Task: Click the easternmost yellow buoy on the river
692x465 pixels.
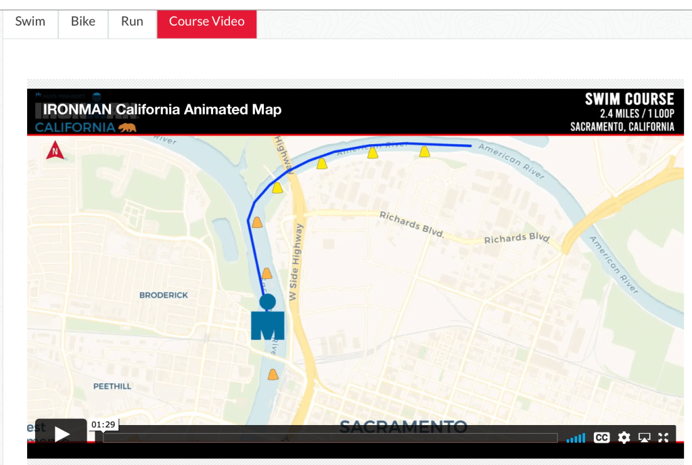Action: click(x=424, y=152)
